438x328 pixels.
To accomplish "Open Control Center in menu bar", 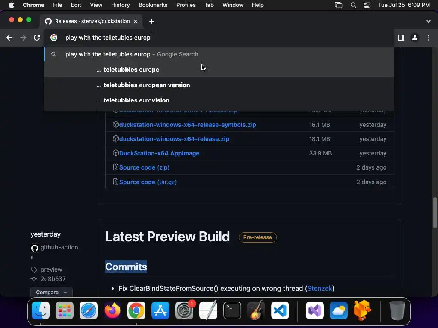I will click(x=367, y=5).
